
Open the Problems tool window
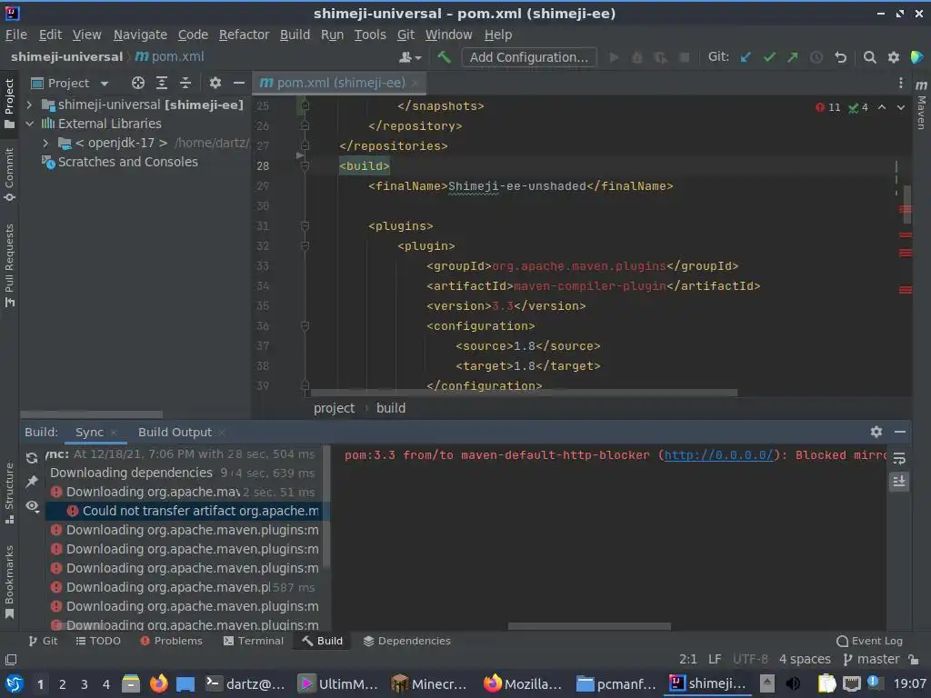point(171,641)
